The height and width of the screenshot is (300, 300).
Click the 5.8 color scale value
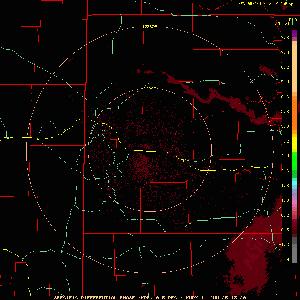tap(285, 112)
